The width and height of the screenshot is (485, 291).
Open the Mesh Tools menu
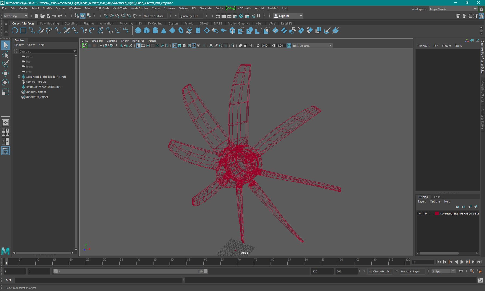(x=120, y=8)
